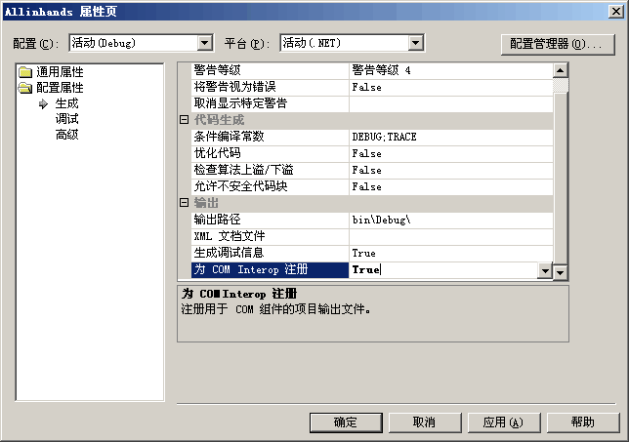The image size is (629, 442).
Task: Open the 通用属性 node label
Action: click(60, 72)
